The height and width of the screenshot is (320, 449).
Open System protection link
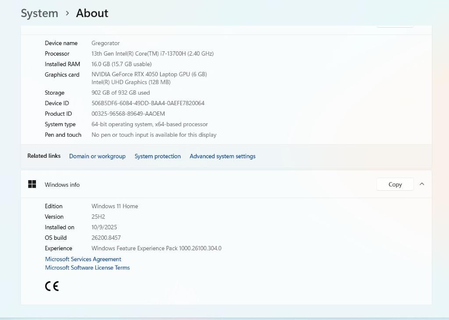(x=157, y=156)
